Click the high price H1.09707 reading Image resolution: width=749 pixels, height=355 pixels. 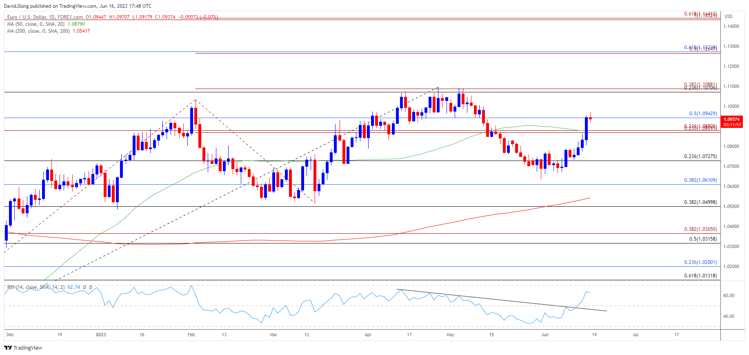point(119,17)
